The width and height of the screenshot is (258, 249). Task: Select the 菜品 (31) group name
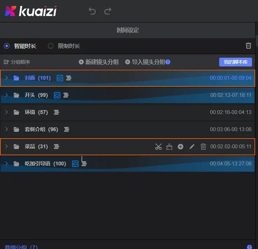coord(36,146)
